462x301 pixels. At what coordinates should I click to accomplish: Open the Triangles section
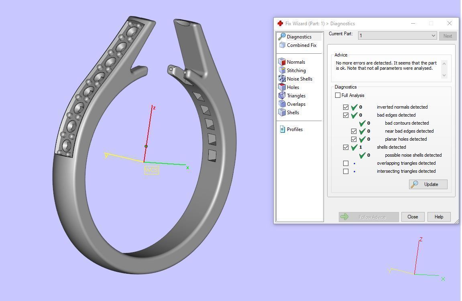pos(296,95)
